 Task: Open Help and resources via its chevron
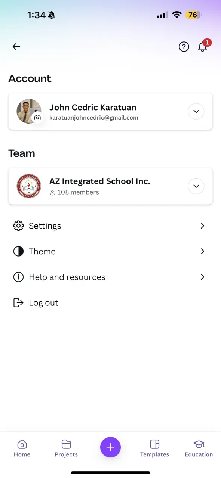[202, 277]
